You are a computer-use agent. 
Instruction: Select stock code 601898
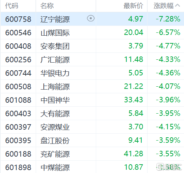(18, 168)
